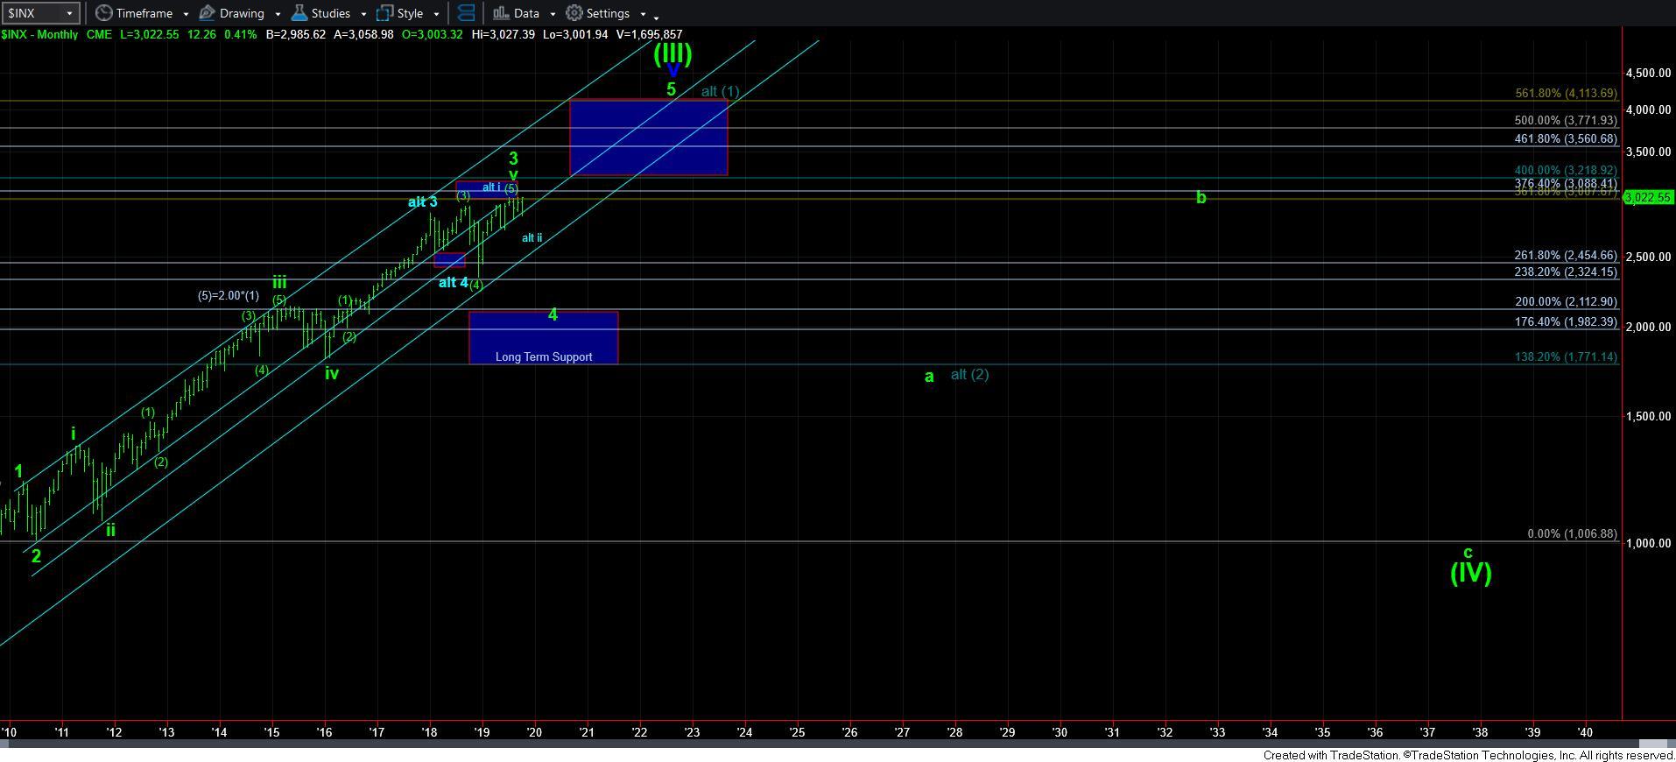Click the volume value V=1,695,857
The image size is (1676, 762).
649,35
